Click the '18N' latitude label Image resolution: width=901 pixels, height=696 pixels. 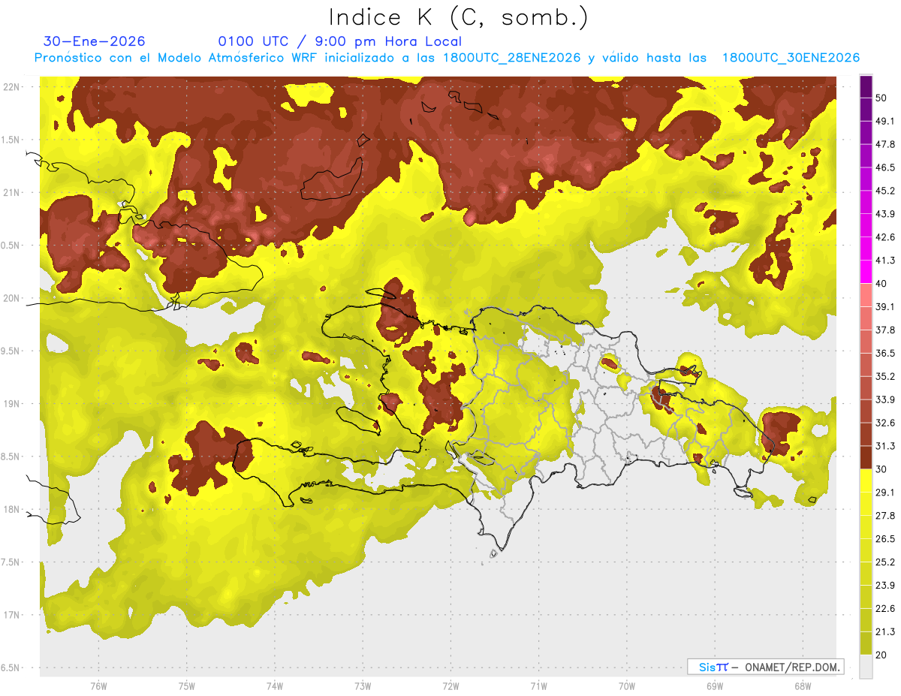coord(11,509)
